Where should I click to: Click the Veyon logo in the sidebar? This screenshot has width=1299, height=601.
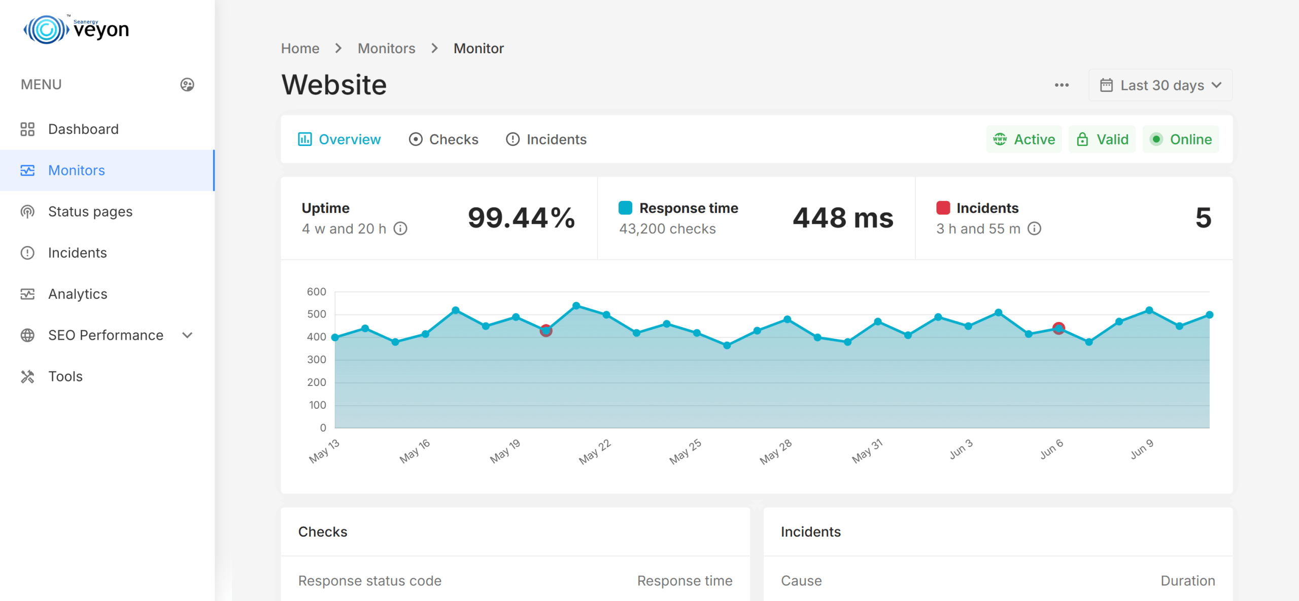coord(76,29)
